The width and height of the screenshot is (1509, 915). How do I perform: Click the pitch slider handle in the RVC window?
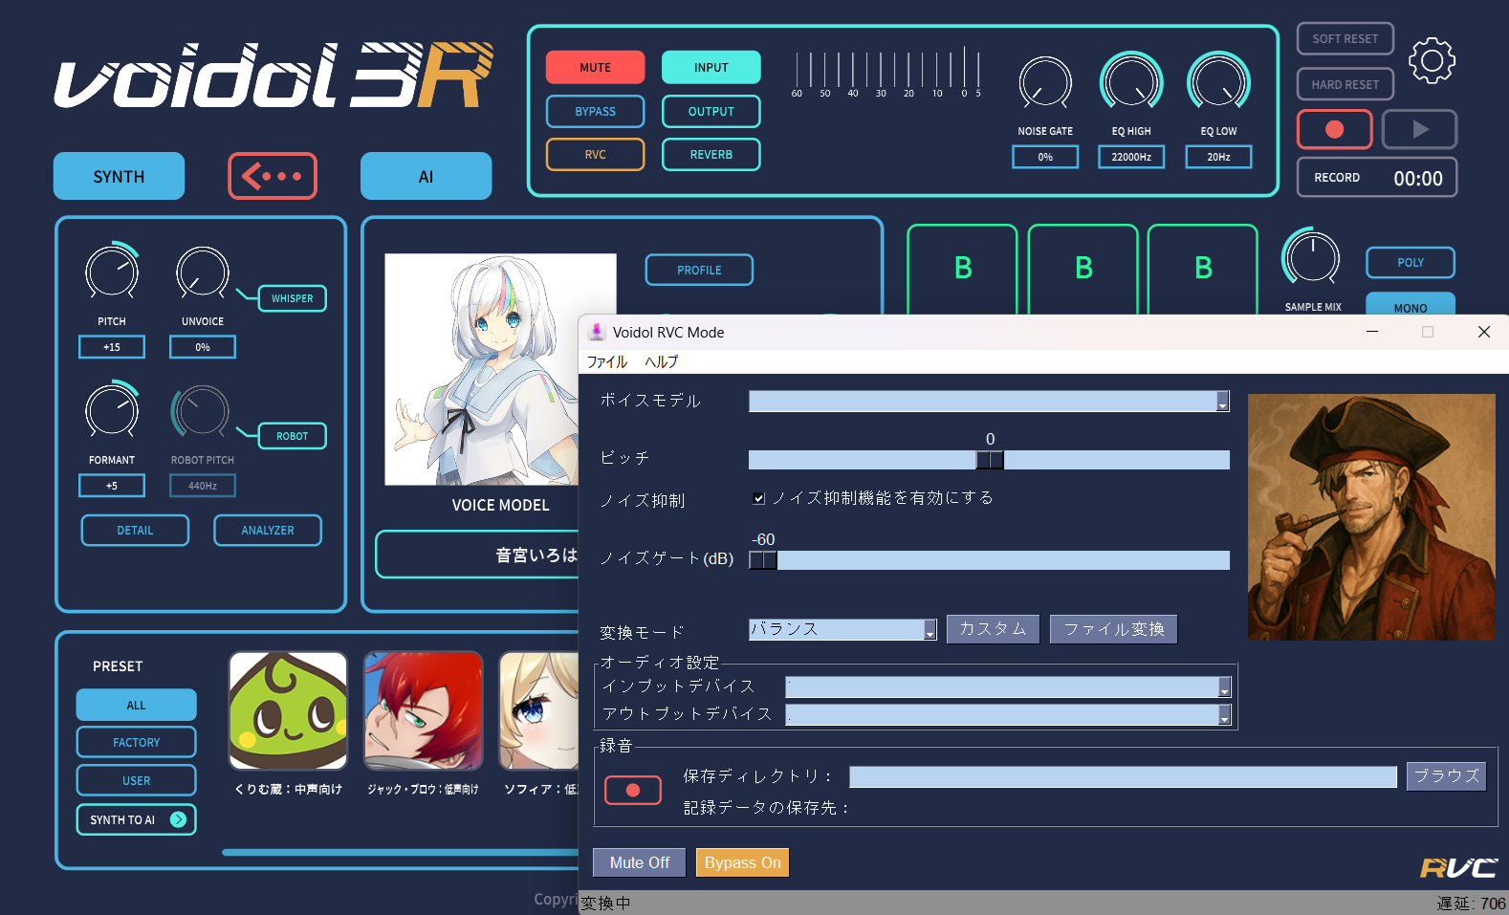pos(990,460)
